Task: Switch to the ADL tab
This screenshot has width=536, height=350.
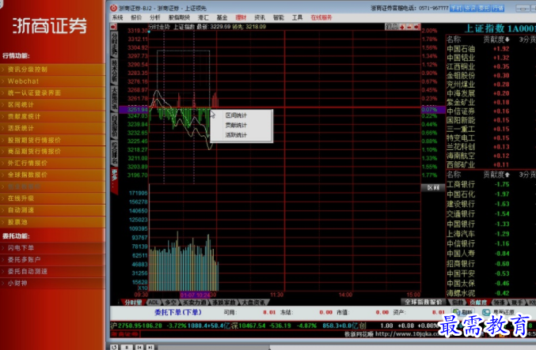Action: 154,303
